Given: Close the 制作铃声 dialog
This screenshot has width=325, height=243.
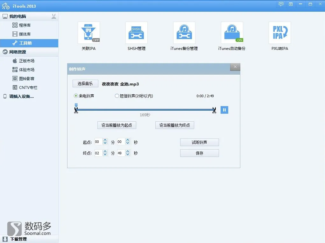Looking at the screenshot, I should click(235, 67).
